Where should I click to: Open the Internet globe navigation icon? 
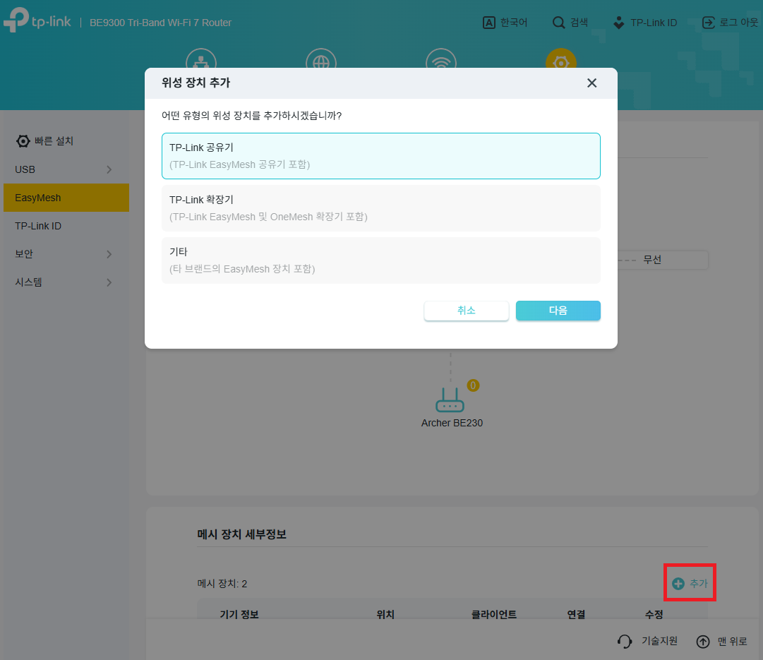pyautogui.click(x=321, y=59)
